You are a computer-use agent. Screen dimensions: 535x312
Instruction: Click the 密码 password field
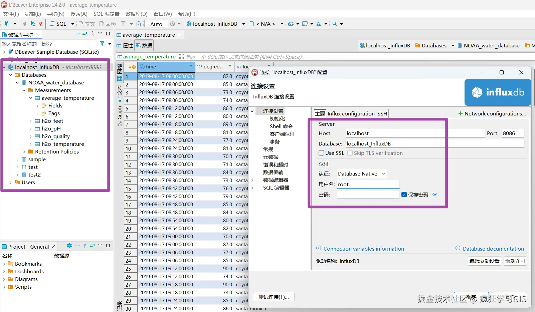coord(368,195)
